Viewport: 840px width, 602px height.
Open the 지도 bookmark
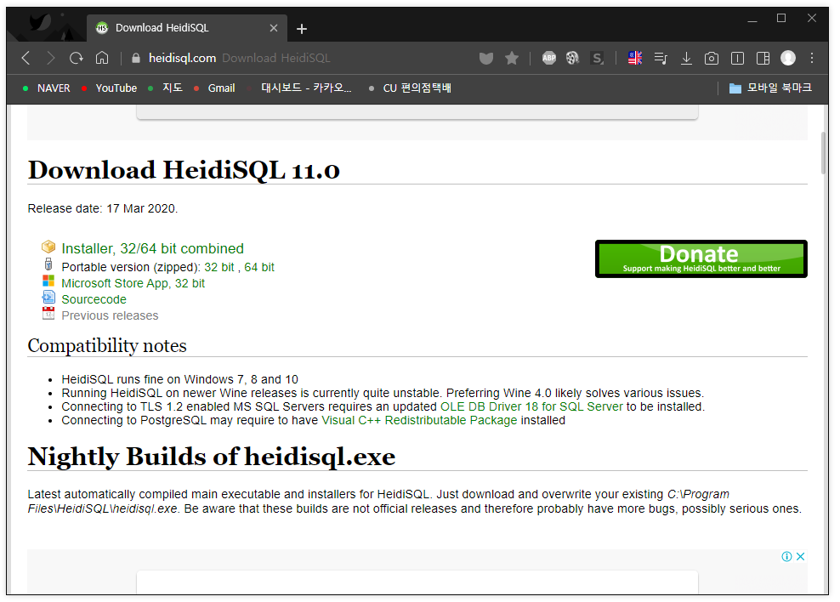166,88
